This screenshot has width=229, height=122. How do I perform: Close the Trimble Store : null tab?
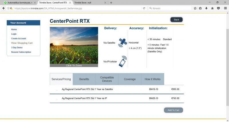[105, 3]
